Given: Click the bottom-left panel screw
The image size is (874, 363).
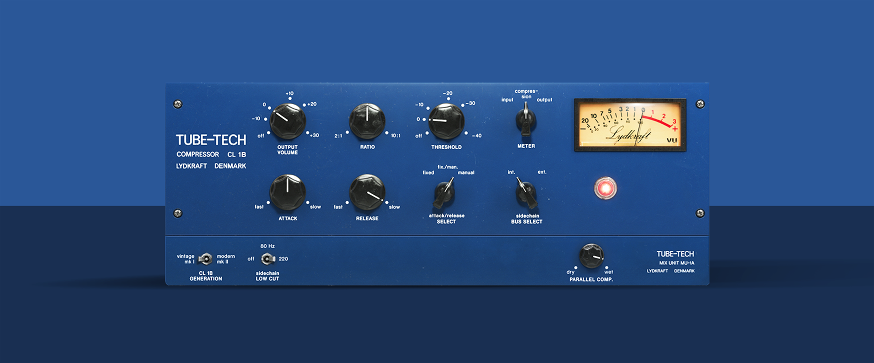Looking at the screenshot, I should coord(178,213).
